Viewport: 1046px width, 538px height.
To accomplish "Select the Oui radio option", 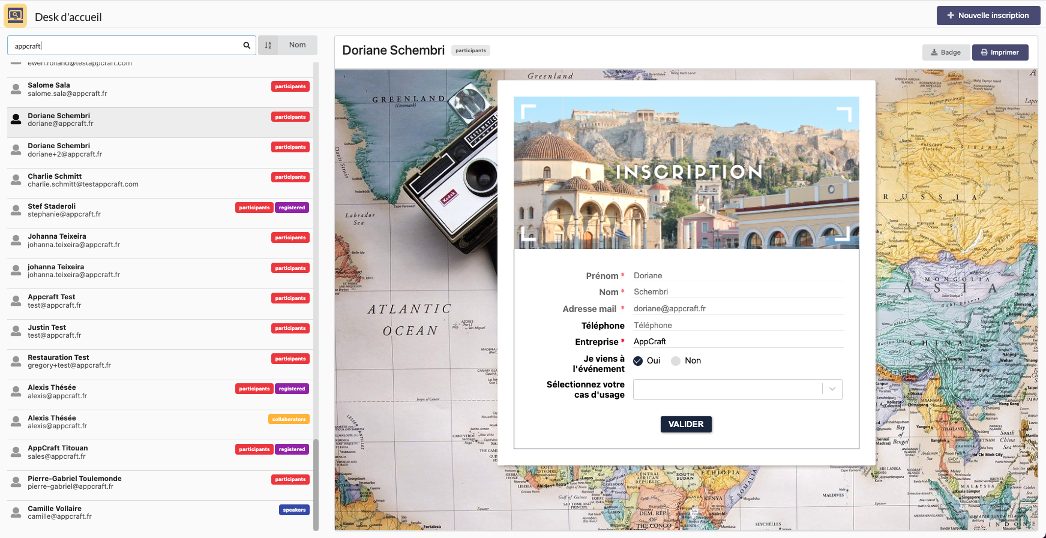I will pos(638,361).
